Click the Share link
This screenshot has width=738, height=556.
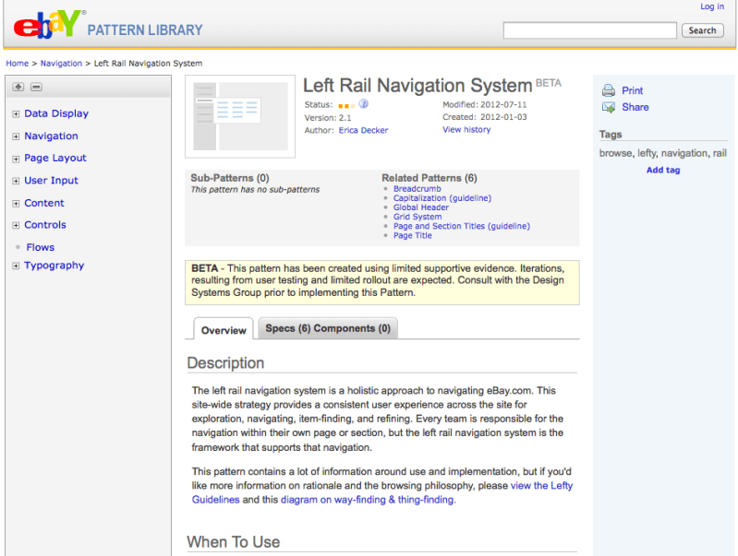point(635,107)
